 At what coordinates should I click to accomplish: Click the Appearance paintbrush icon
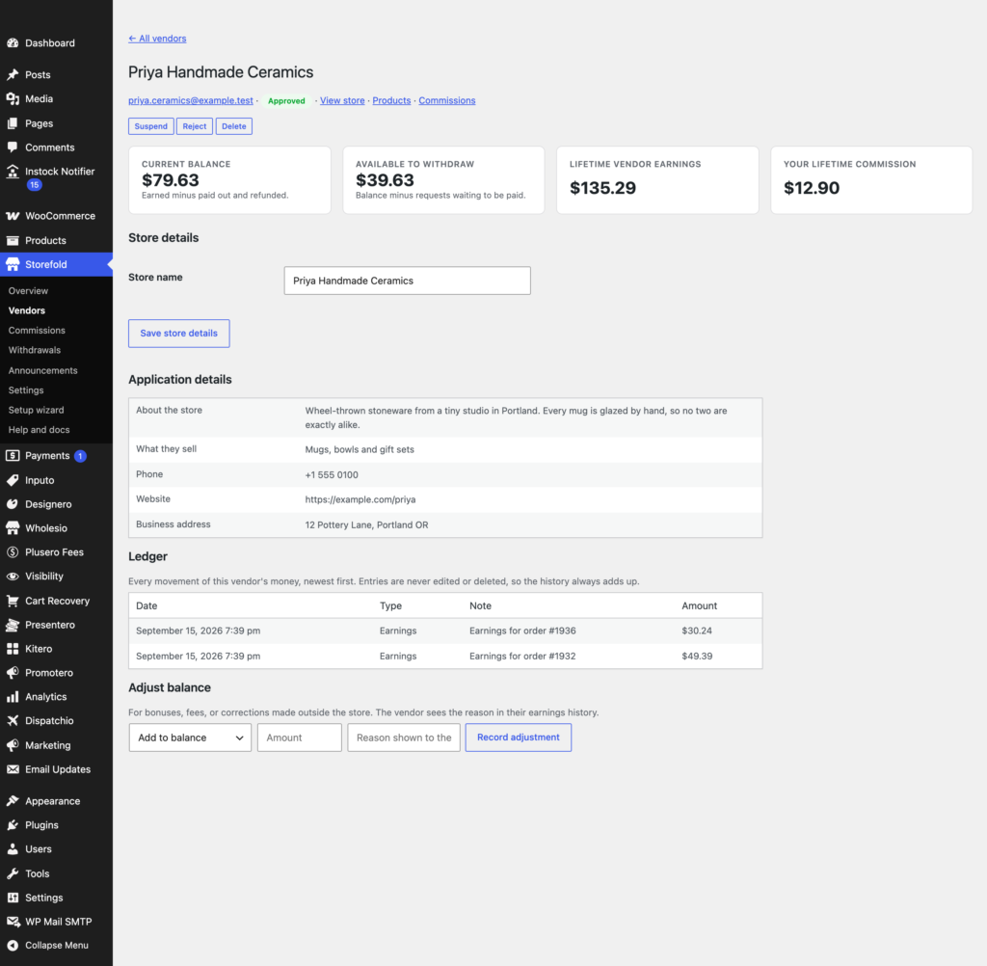(13, 801)
